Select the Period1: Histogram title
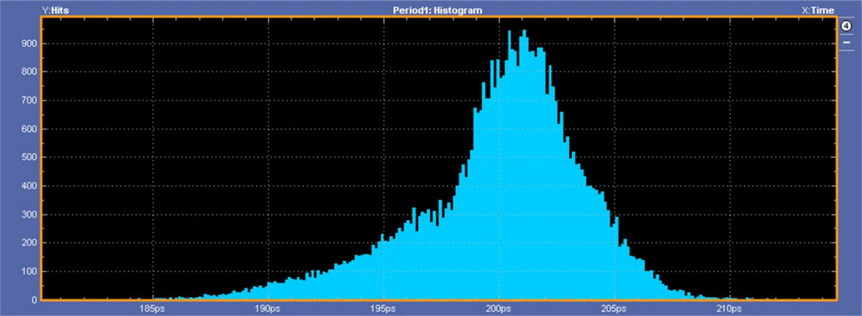Image resolution: width=862 pixels, height=316 pixels. pyautogui.click(x=438, y=10)
